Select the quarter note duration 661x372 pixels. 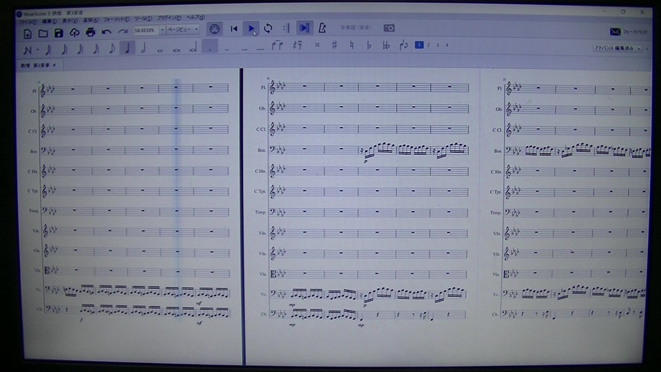tap(127, 48)
